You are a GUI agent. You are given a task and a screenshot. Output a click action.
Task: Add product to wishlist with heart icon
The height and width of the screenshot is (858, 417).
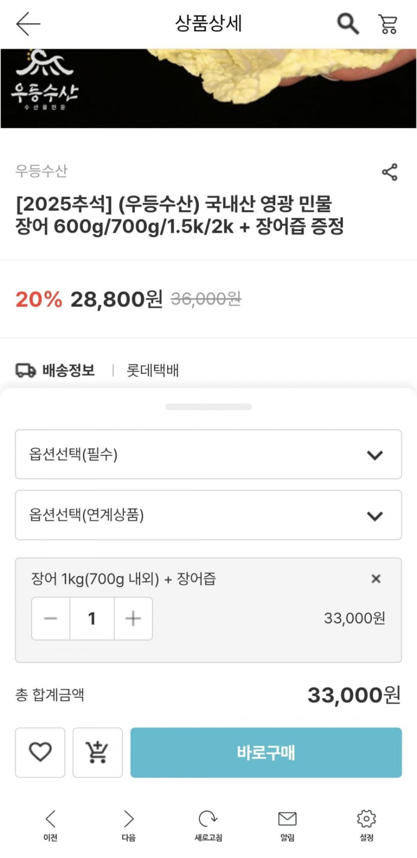click(x=40, y=752)
